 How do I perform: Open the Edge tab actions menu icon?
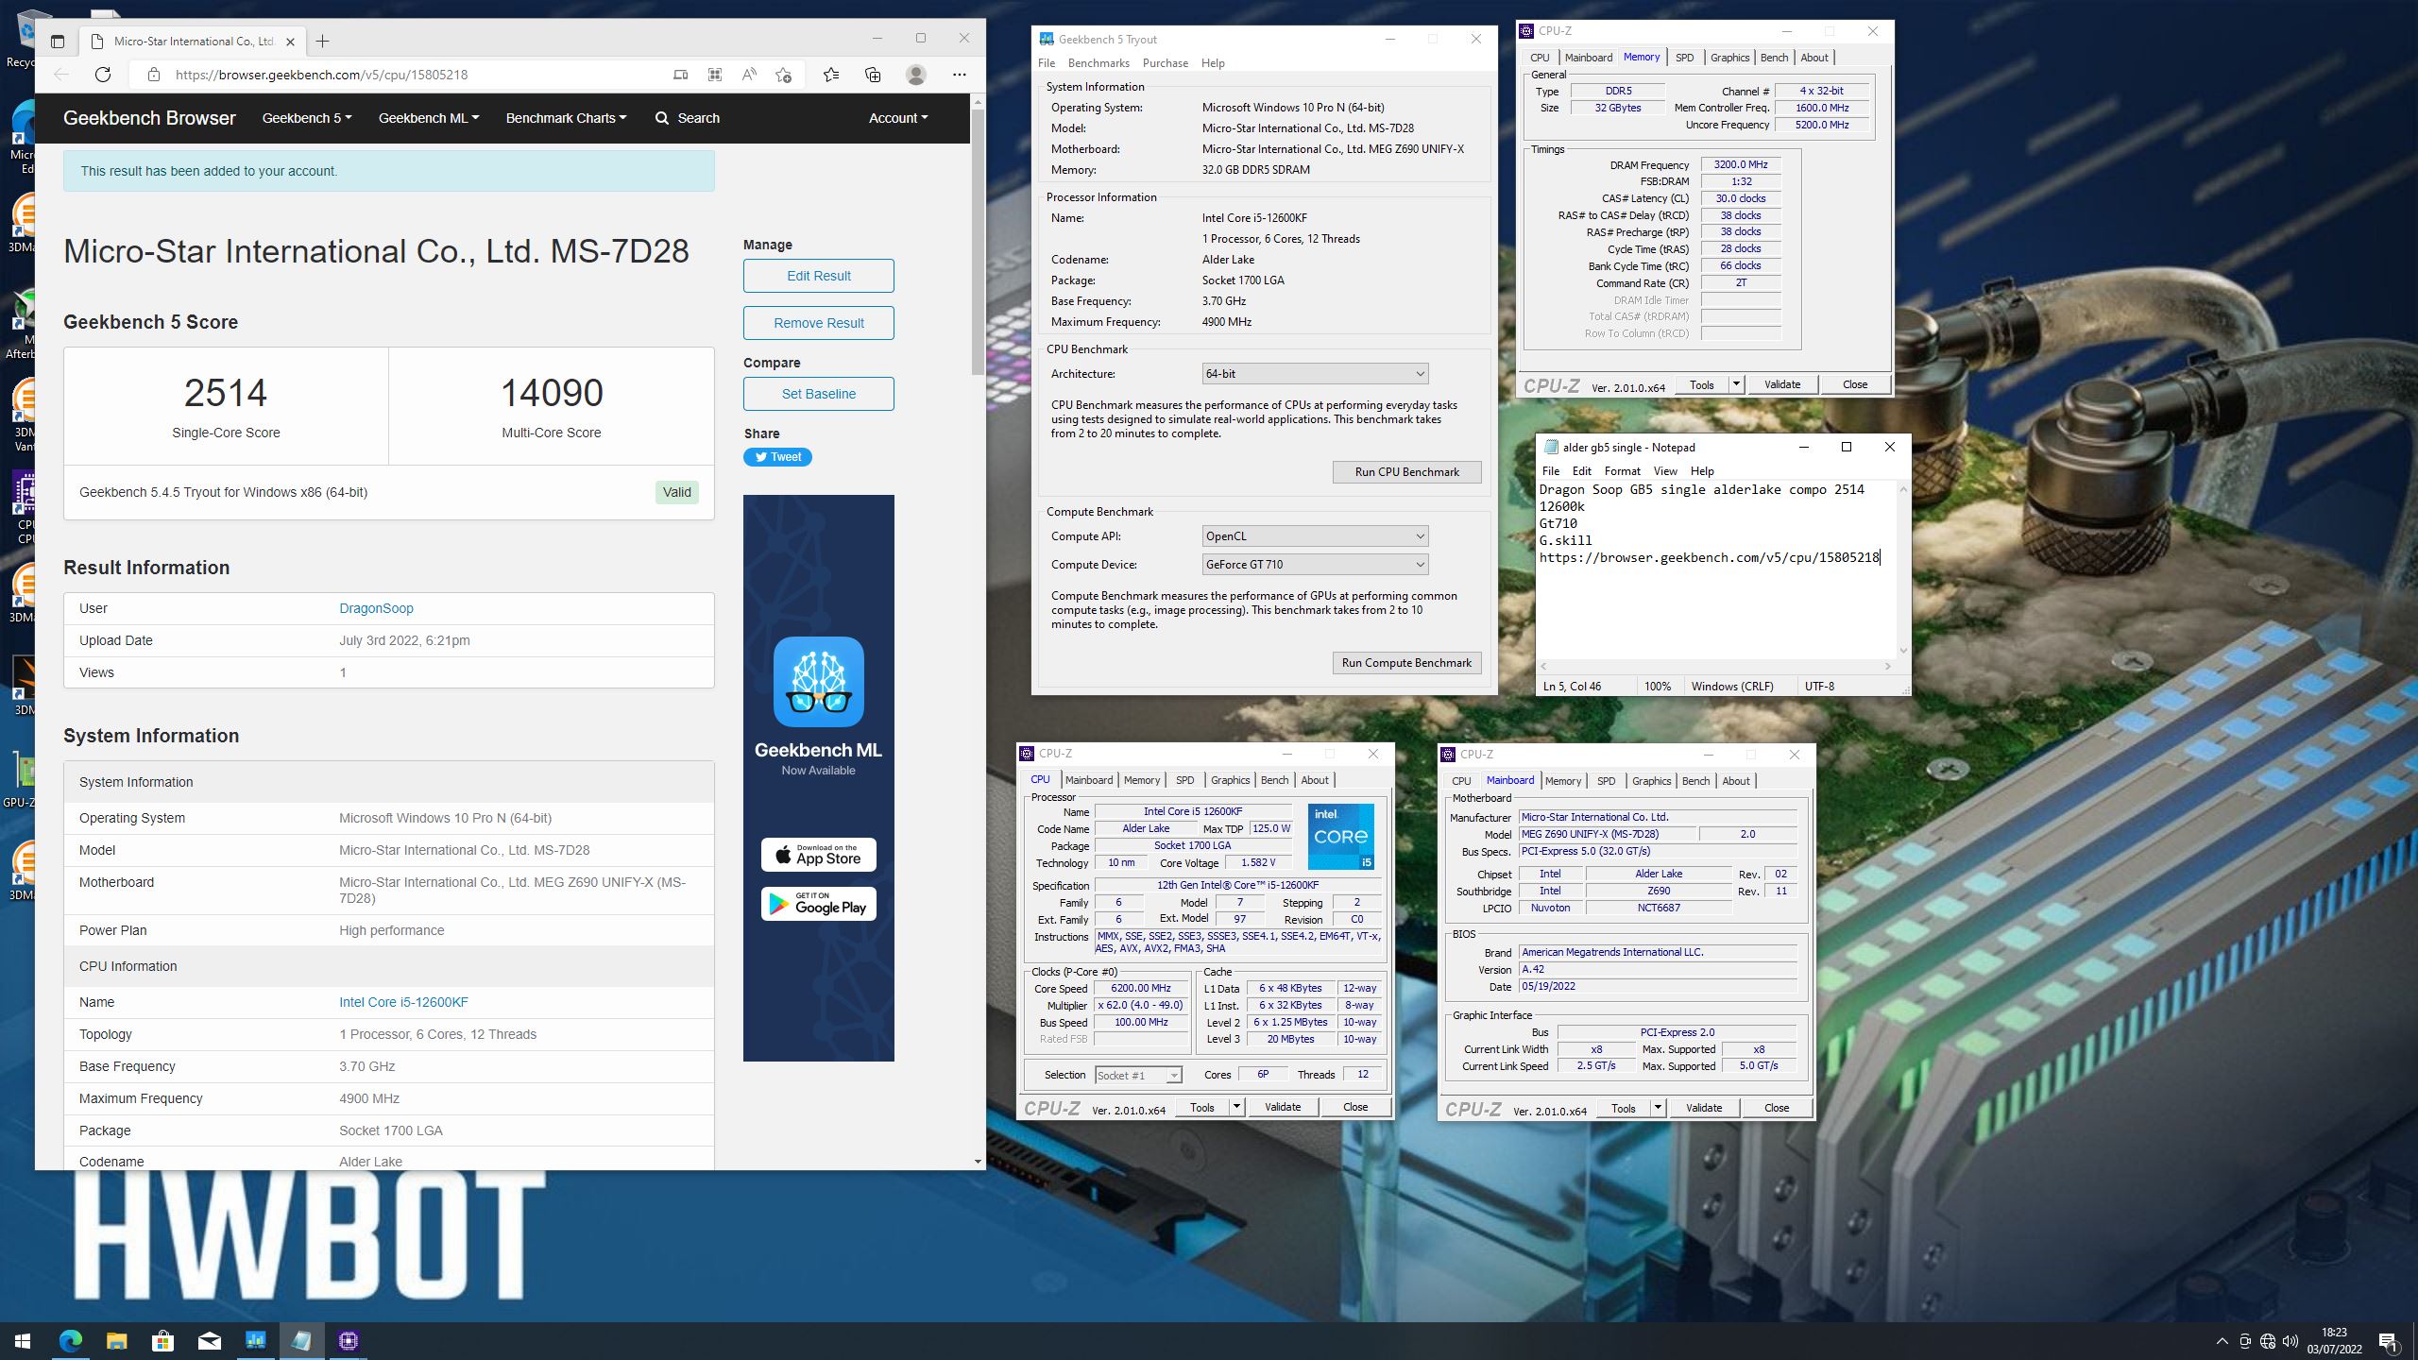(x=58, y=41)
